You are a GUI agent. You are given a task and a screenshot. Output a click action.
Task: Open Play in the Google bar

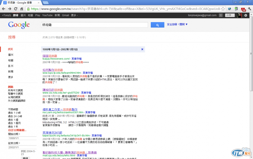38,15
